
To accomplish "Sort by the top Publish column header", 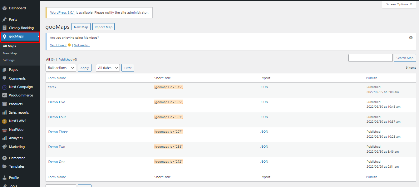I will [372, 78].
